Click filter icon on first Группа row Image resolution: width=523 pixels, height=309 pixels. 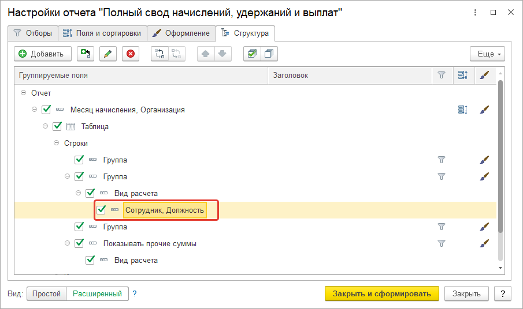442,160
